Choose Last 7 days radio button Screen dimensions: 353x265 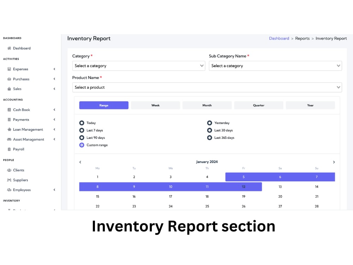click(82, 130)
